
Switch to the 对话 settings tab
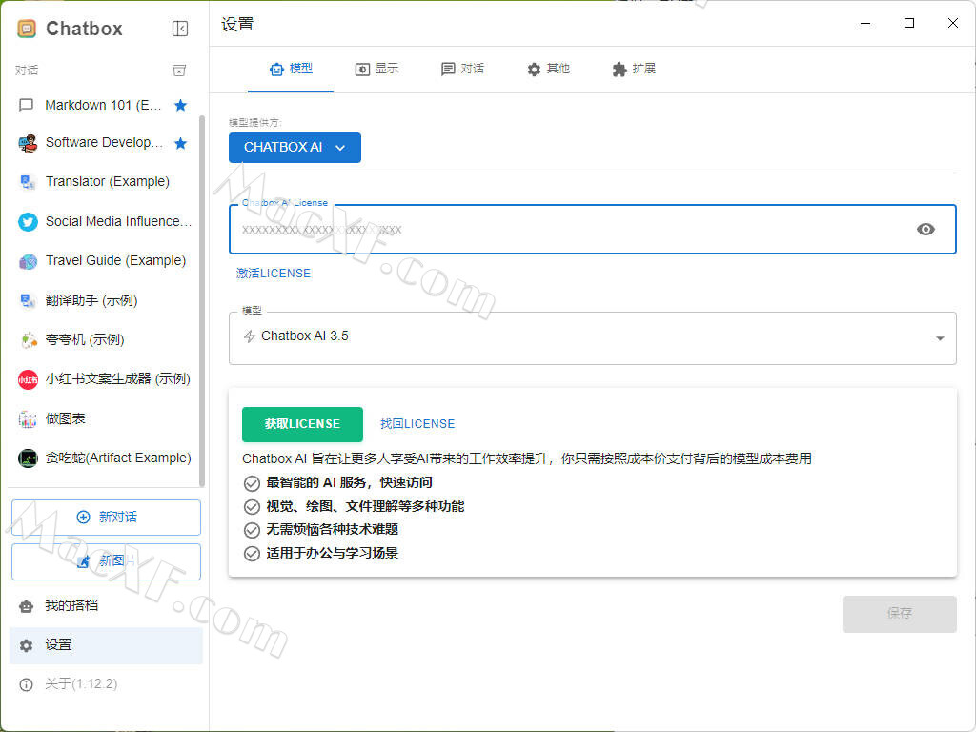[462, 69]
